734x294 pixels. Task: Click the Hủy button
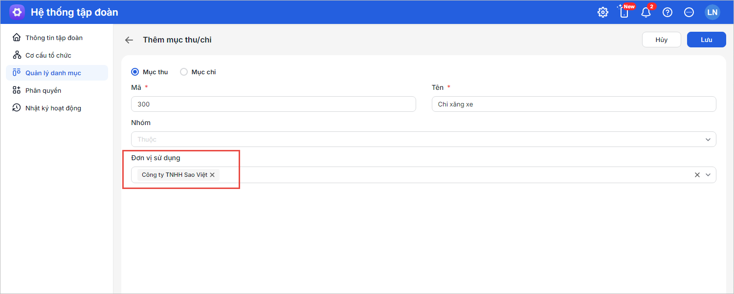point(661,40)
